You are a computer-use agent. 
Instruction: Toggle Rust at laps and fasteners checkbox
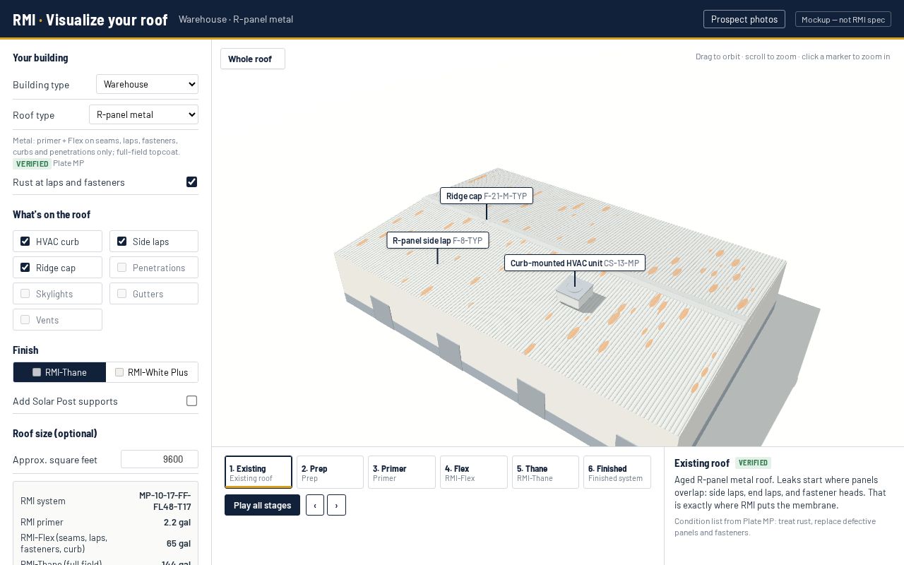point(191,182)
